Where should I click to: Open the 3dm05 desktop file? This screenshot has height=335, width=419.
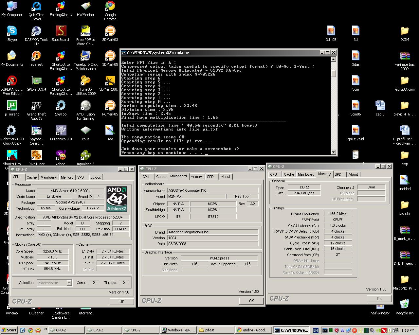(x=331, y=34)
